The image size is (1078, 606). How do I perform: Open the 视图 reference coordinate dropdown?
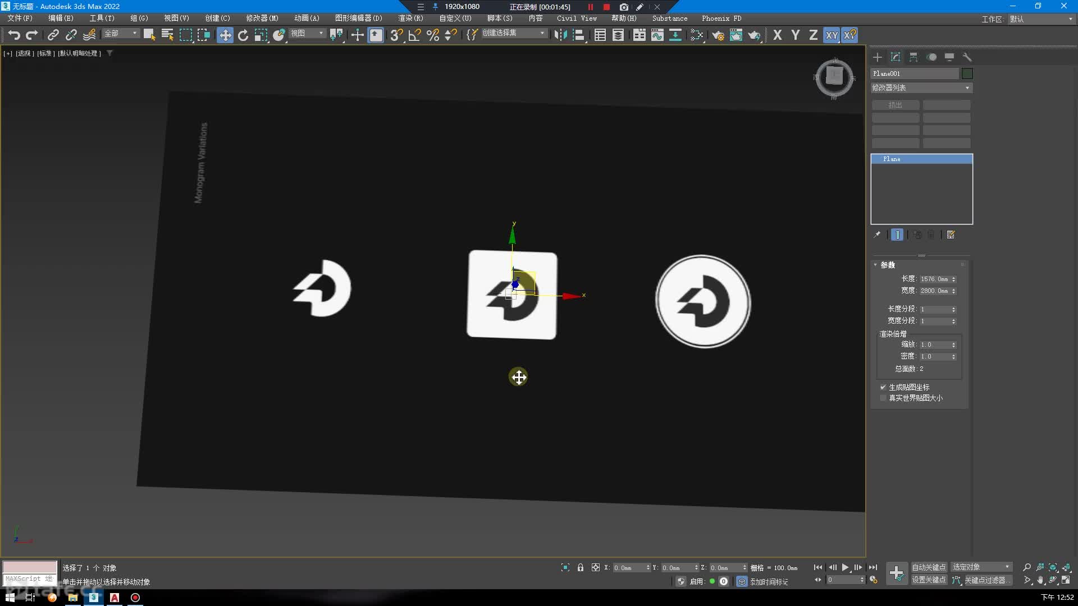coord(307,34)
